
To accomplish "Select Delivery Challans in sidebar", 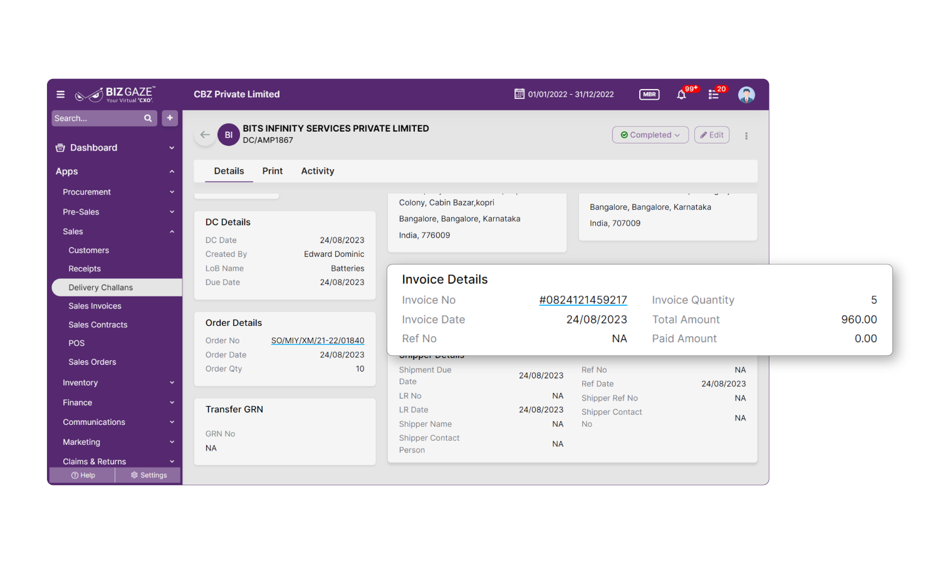I will click(x=117, y=288).
